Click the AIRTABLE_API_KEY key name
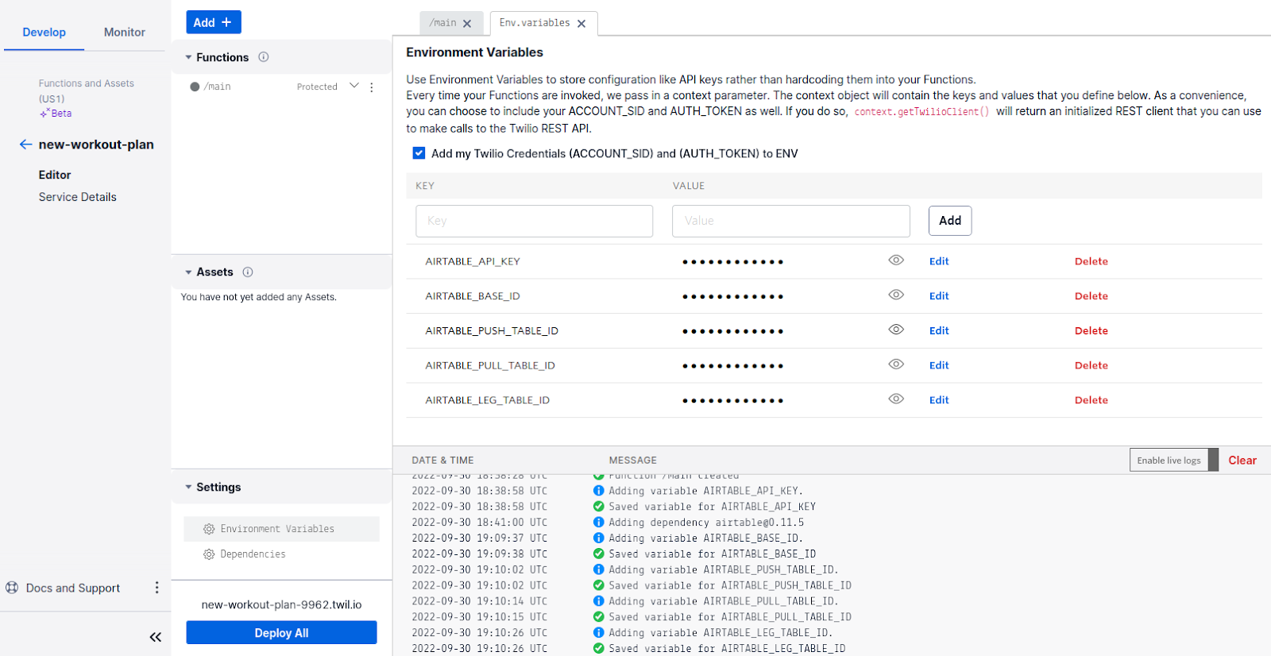 click(x=473, y=261)
